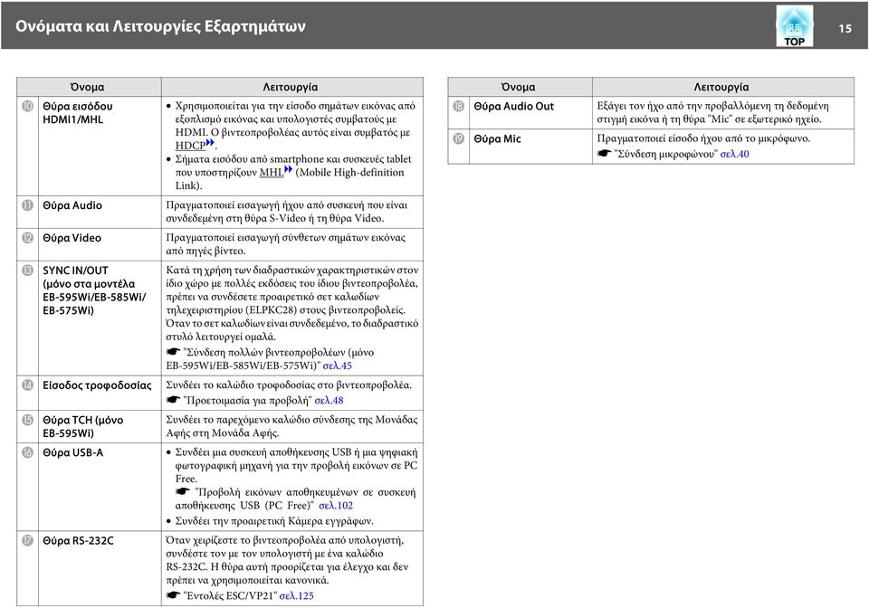Select text Θύρα Mic
The height and width of the screenshot is (608, 869).
pyautogui.click(x=497, y=138)
